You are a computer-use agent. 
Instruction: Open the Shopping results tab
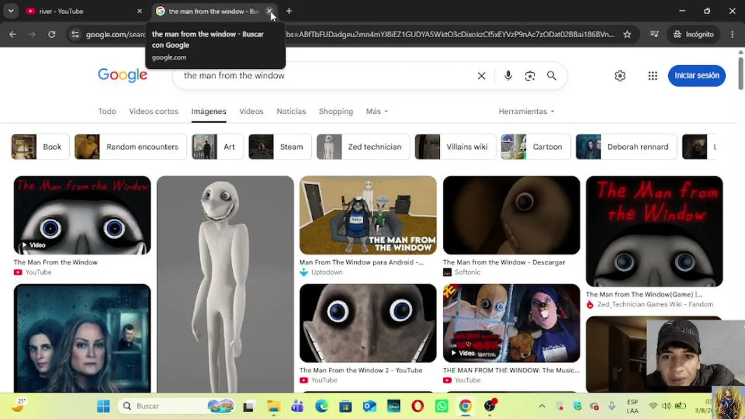pyautogui.click(x=336, y=111)
